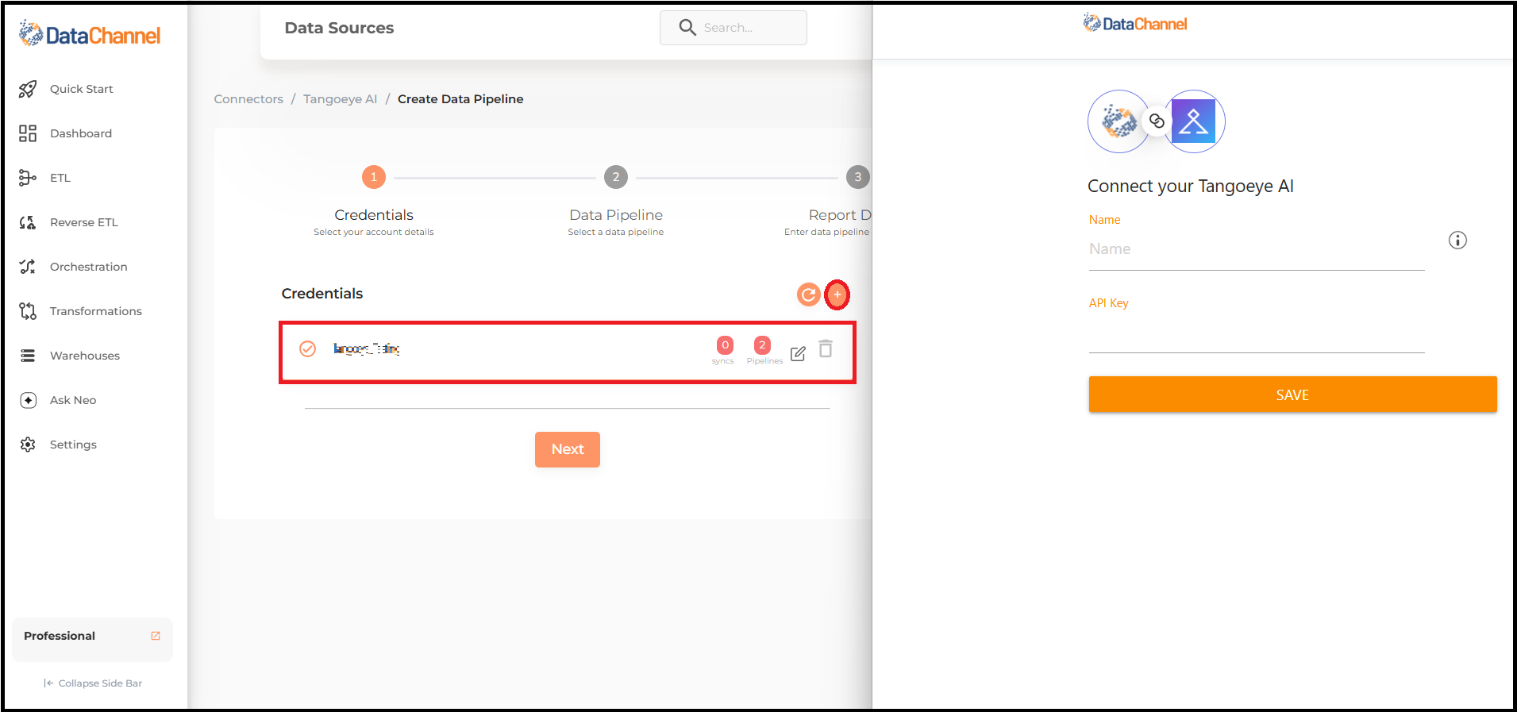Click the DataChannel circle icon in the panel
Viewport: 1517px width, 712px height.
coord(1118,121)
